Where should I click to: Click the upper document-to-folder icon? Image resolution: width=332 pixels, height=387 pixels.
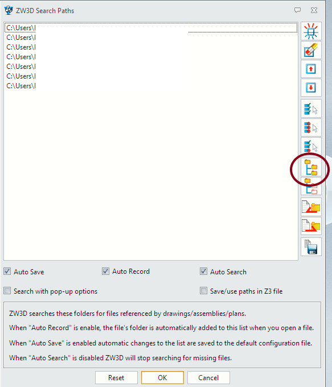311,207
